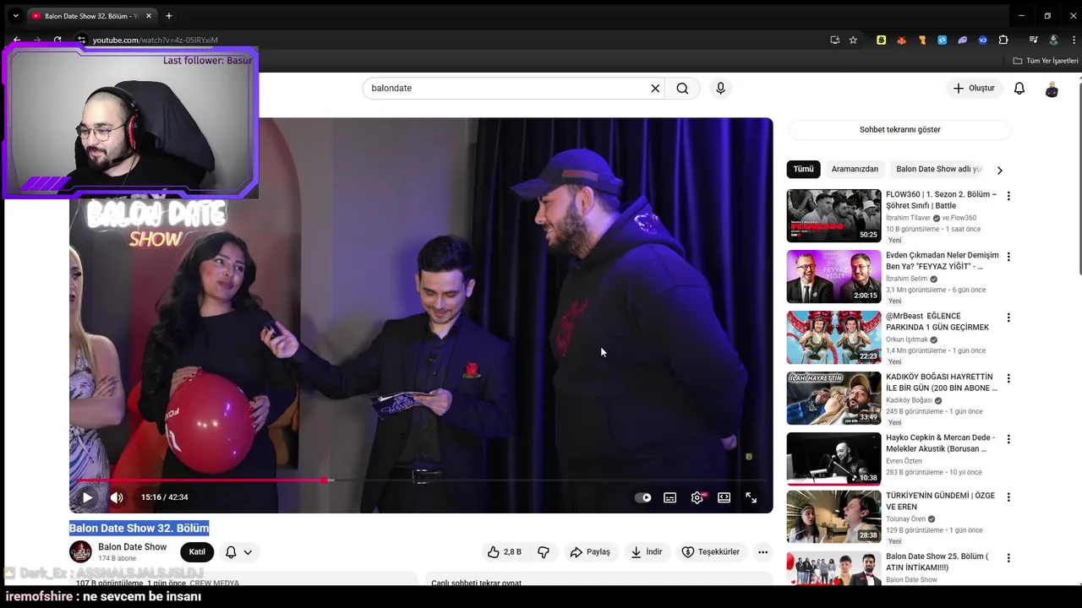Open more actions three-dot menu
The height and width of the screenshot is (608, 1082).
coord(762,552)
